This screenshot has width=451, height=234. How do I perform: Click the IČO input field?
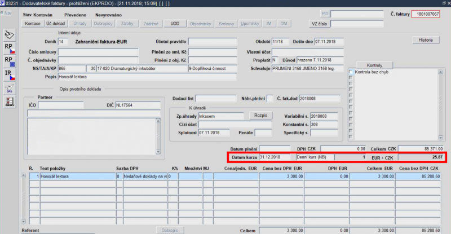61,105
